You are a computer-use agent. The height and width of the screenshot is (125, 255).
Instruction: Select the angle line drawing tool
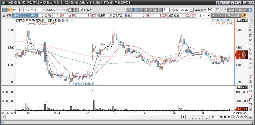tap(250, 72)
